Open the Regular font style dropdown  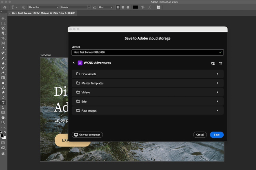coord(89,7)
